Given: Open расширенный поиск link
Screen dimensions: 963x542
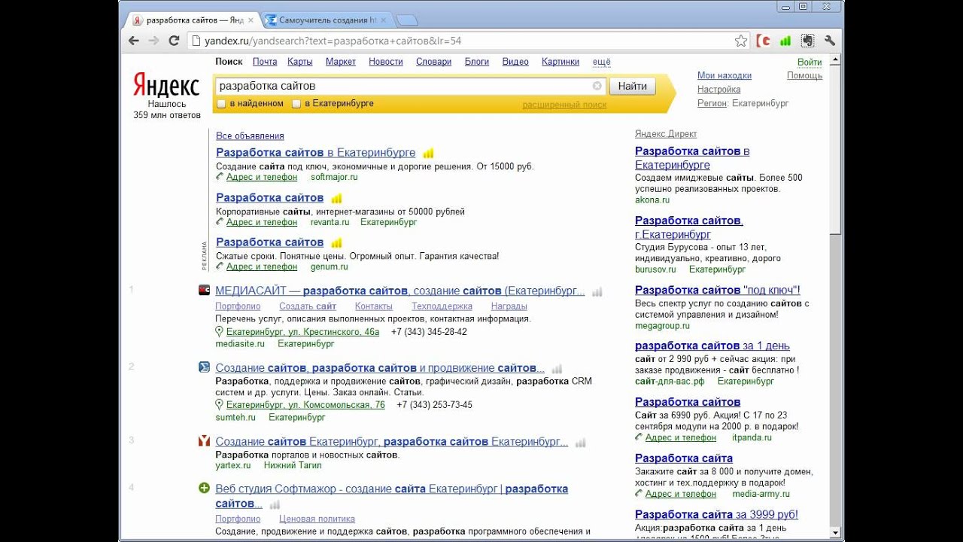Looking at the screenshot, I should [564, 105].
